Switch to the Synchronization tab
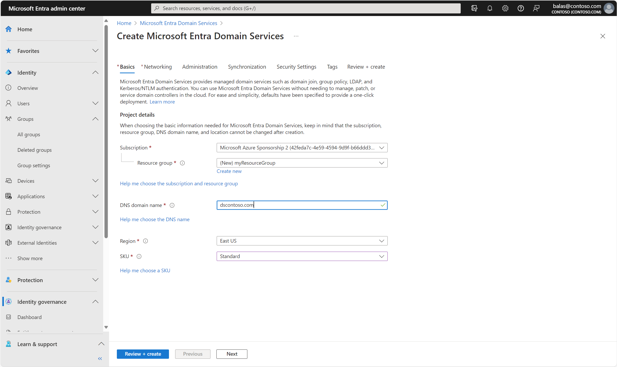This screenshot has width=617, height=367. click(247, 66)
